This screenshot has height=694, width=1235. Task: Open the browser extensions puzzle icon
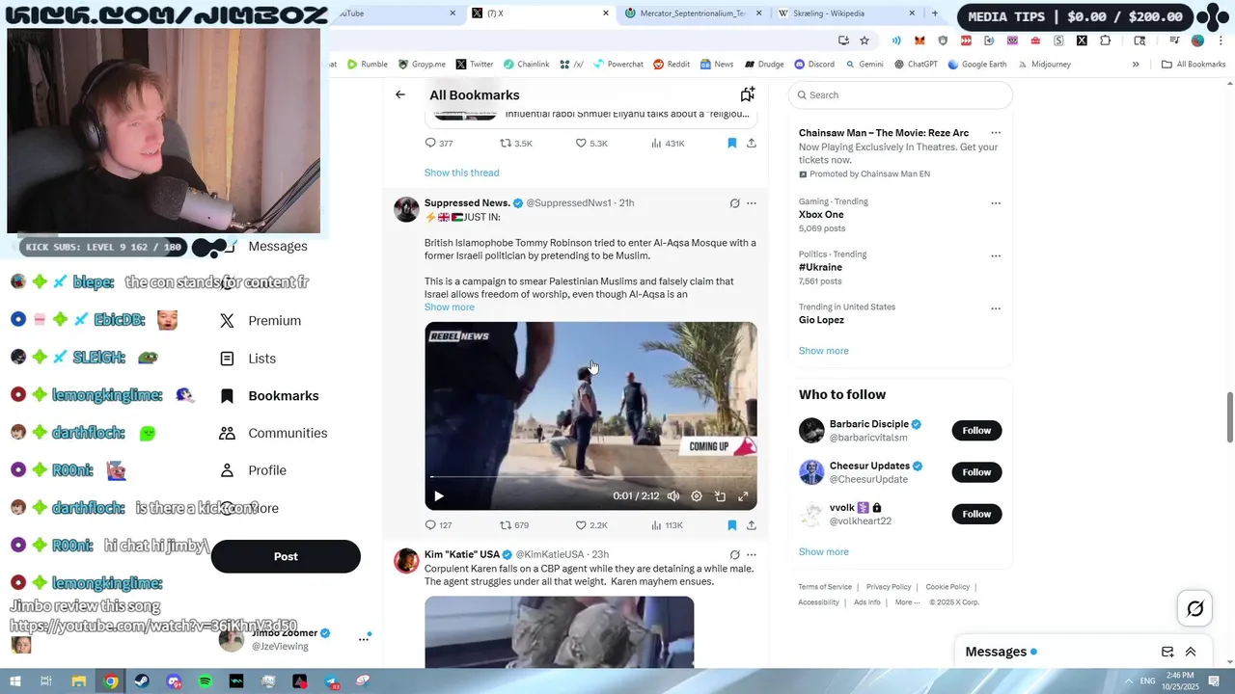click(1105, 40)
